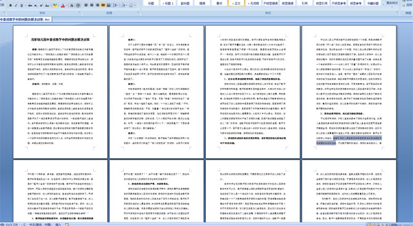Apply the 要点 style
Screen dimensions: 413x226
click(x=219, y=3)
